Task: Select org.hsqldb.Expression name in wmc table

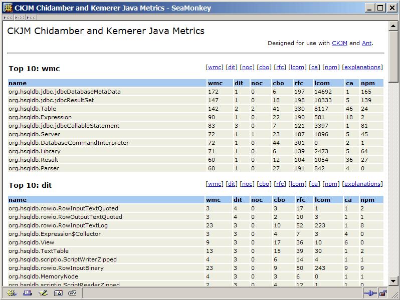Action: [x=40, y=117]
